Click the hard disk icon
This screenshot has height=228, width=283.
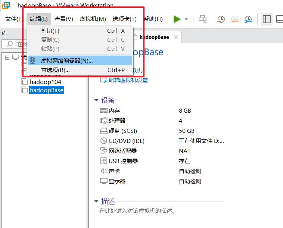pyautogui.click(x=103, y=131)
